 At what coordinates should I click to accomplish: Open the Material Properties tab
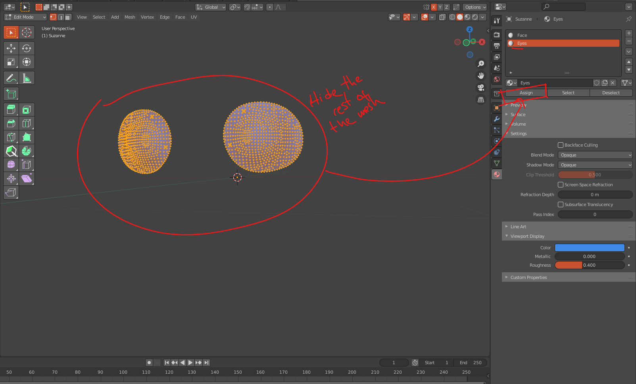497,174
